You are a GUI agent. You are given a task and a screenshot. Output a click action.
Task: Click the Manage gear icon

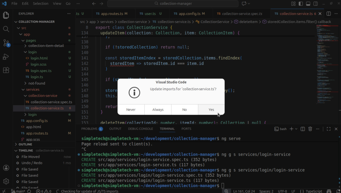(6, 181)
